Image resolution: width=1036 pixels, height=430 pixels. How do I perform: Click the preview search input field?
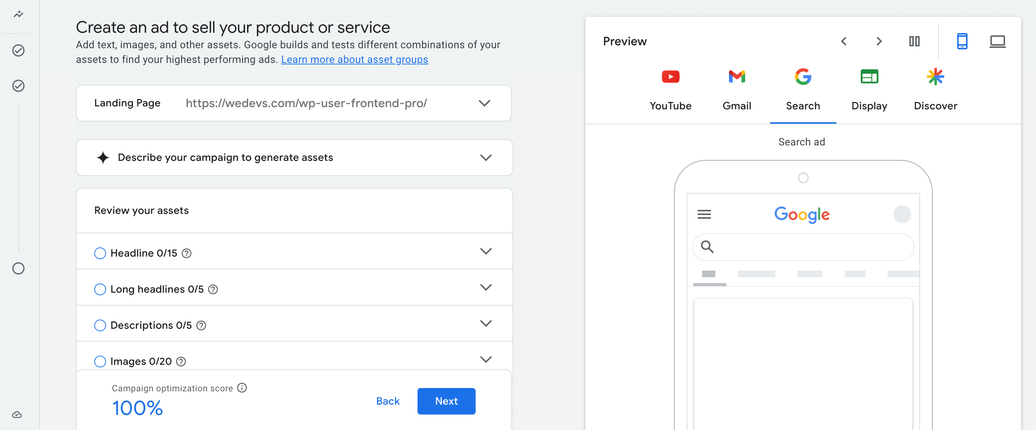pyautogui.click(x=803, y=247)
